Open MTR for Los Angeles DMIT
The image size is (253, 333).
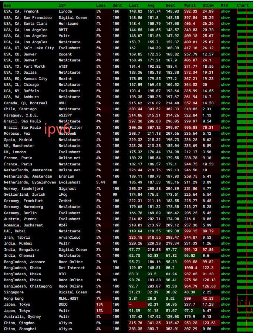(x=225, y=30)
